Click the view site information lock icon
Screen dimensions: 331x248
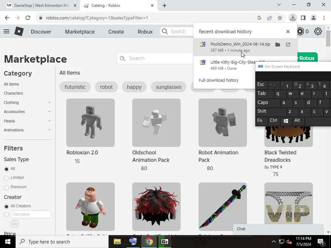pos(40,18)
